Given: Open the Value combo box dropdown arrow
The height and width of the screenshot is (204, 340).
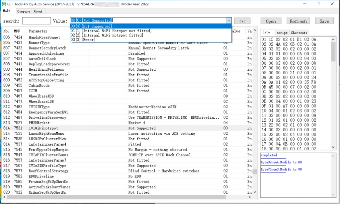Looking at the screenshot, I should [229, 21].
